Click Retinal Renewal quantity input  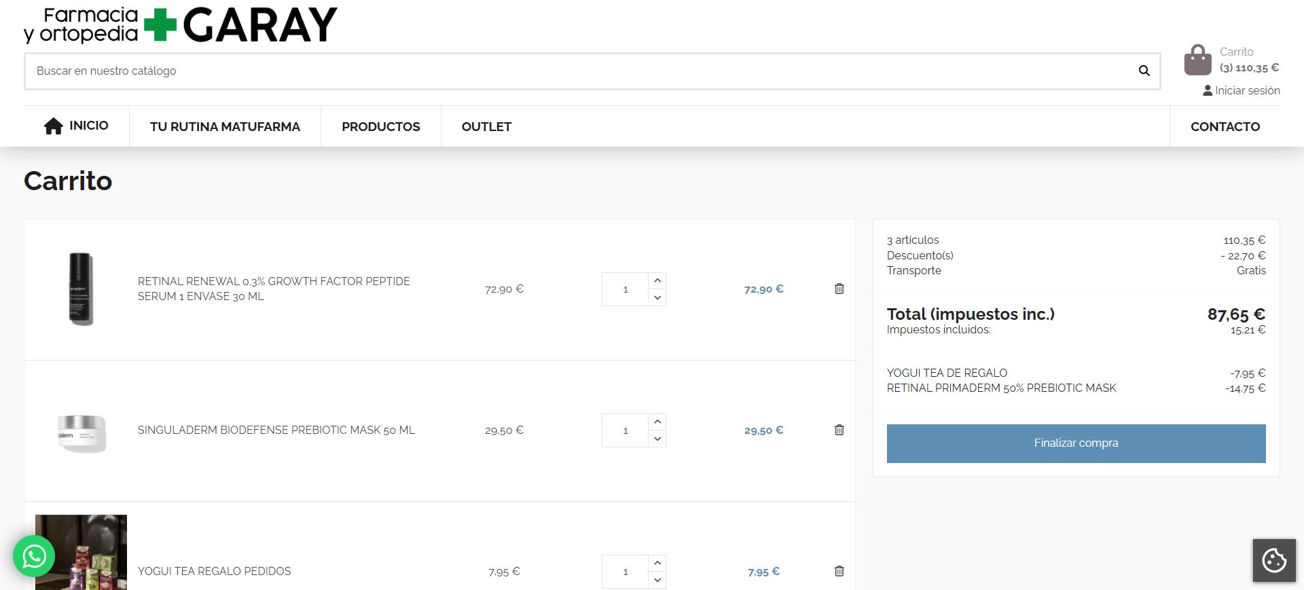625,289
